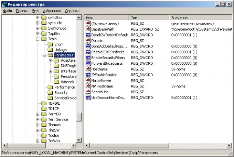Click the status bar registry path text
234x157 pixels.
tap(80, 153)
